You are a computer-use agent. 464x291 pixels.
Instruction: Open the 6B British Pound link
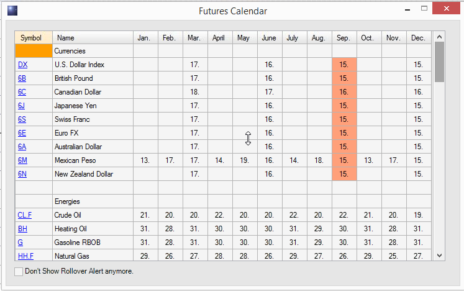pyautogui.click(x=22, y=78)
